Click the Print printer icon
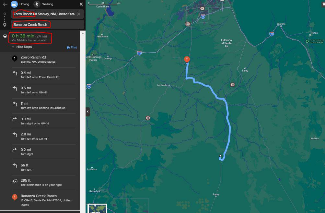The height and width of the screenshot is (213, 325). (x=68, y=48)
